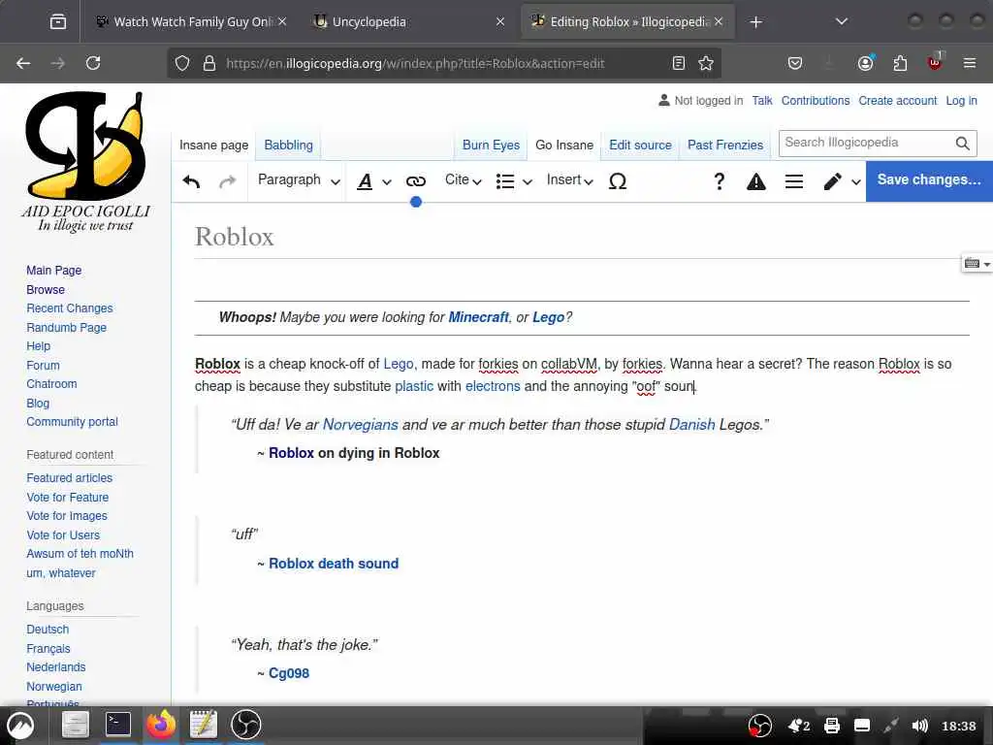
Task: Click the Illogicopedia banana logo
Action: [86, 146]
